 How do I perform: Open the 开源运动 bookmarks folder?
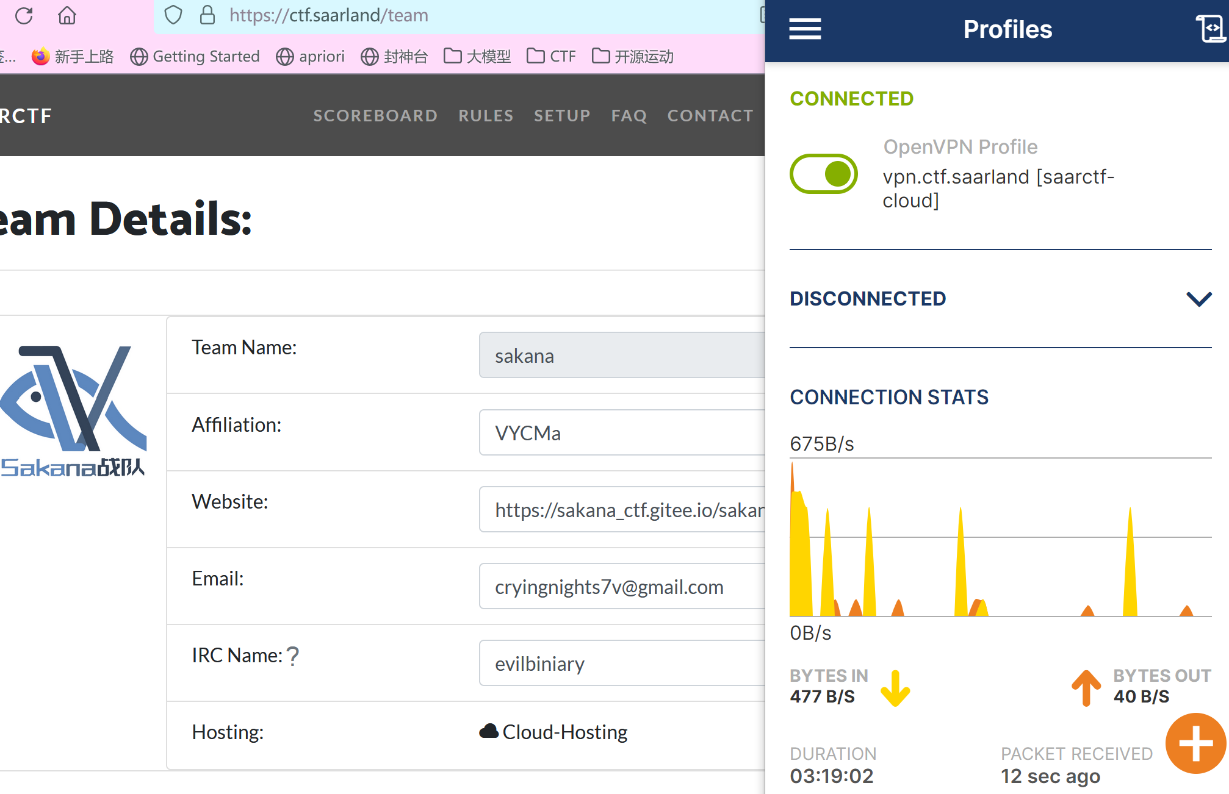(633, 57)
